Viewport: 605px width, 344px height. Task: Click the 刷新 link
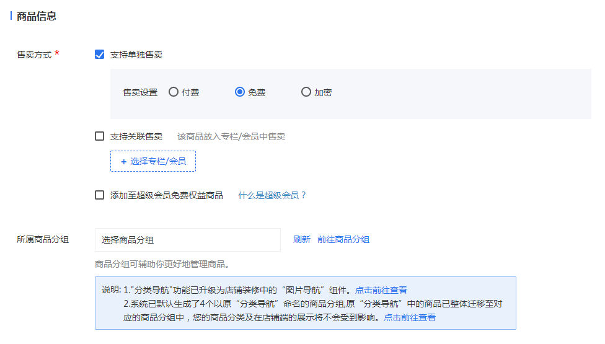pos(302,239)
